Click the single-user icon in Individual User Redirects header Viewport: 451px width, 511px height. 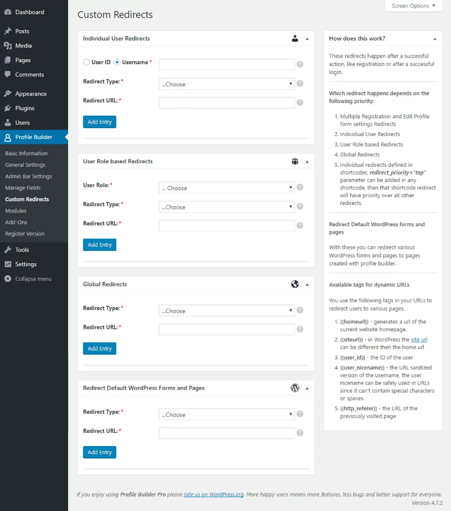tap(295, 38)
